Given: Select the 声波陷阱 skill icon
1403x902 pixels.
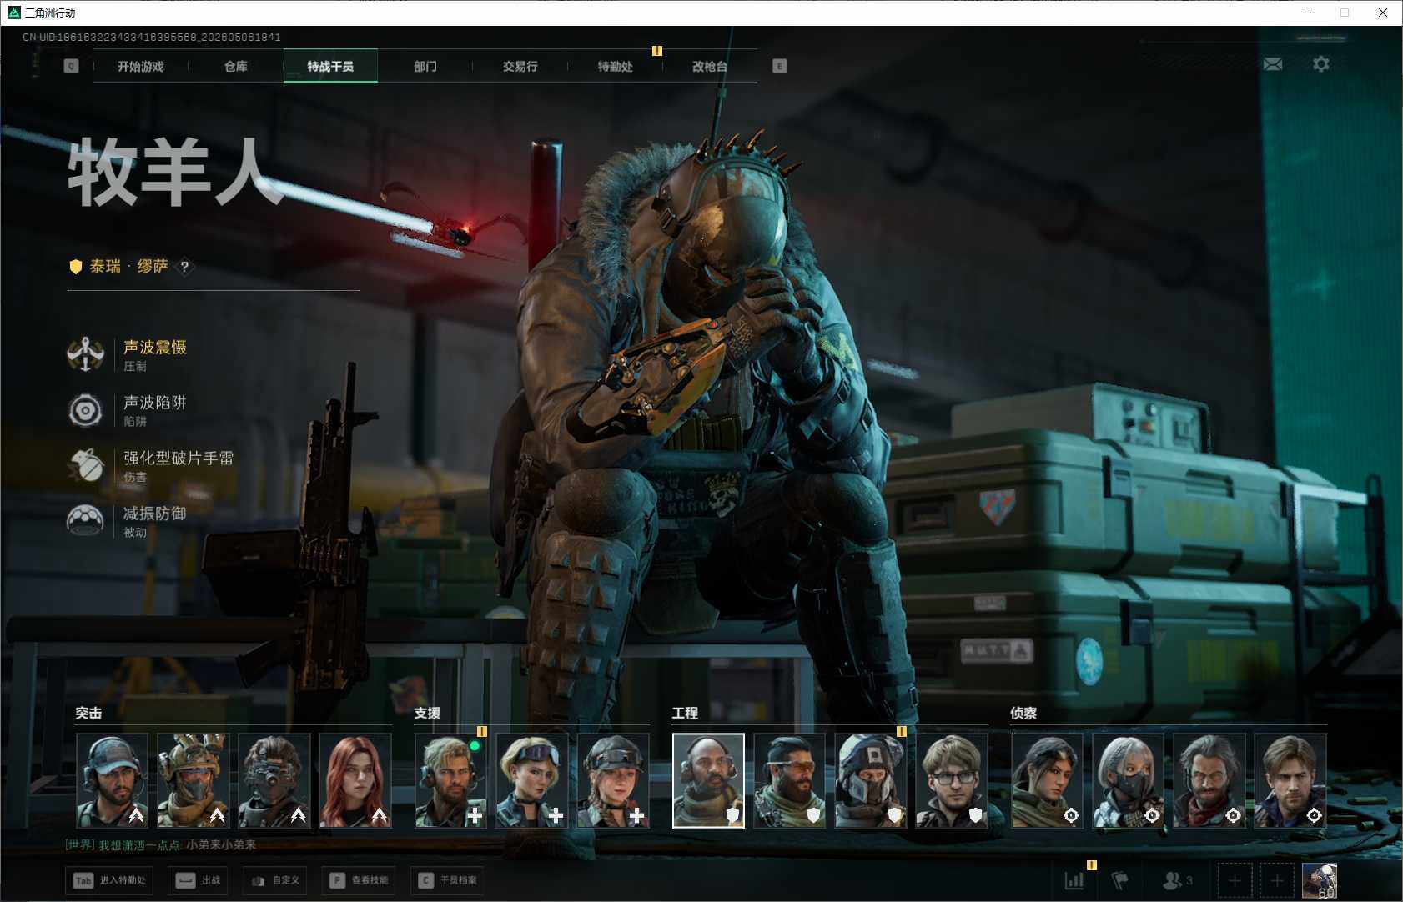Looking at the screenshot, I should (85, 410).
